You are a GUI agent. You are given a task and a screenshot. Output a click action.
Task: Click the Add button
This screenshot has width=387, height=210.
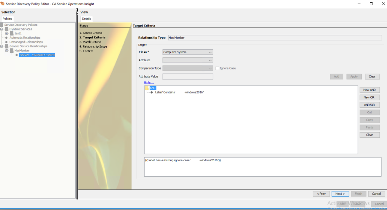point(337,77)
